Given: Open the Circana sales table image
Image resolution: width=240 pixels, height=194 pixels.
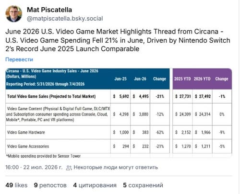Looking at the screenshot, I should tap(119, 113).
